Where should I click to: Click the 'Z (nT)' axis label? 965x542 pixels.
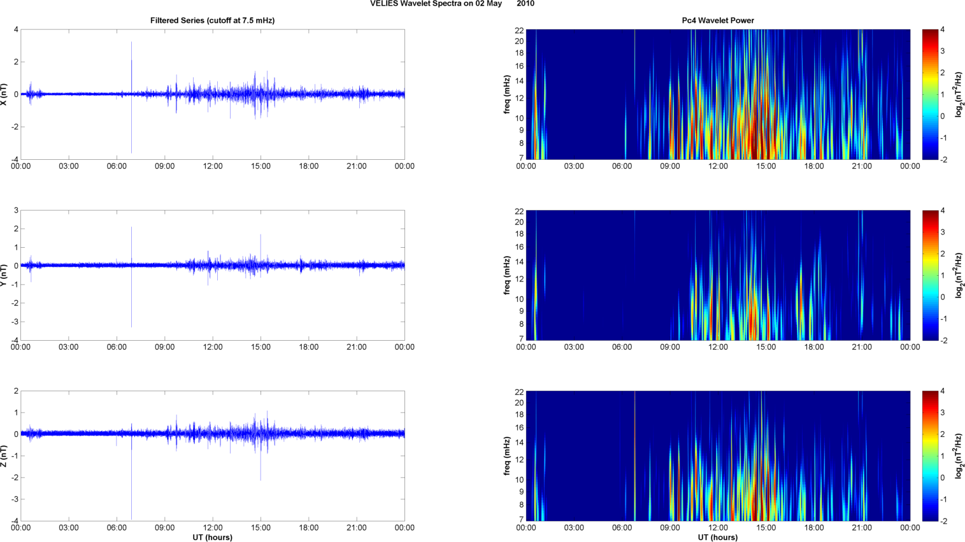[x=4, y=456]
